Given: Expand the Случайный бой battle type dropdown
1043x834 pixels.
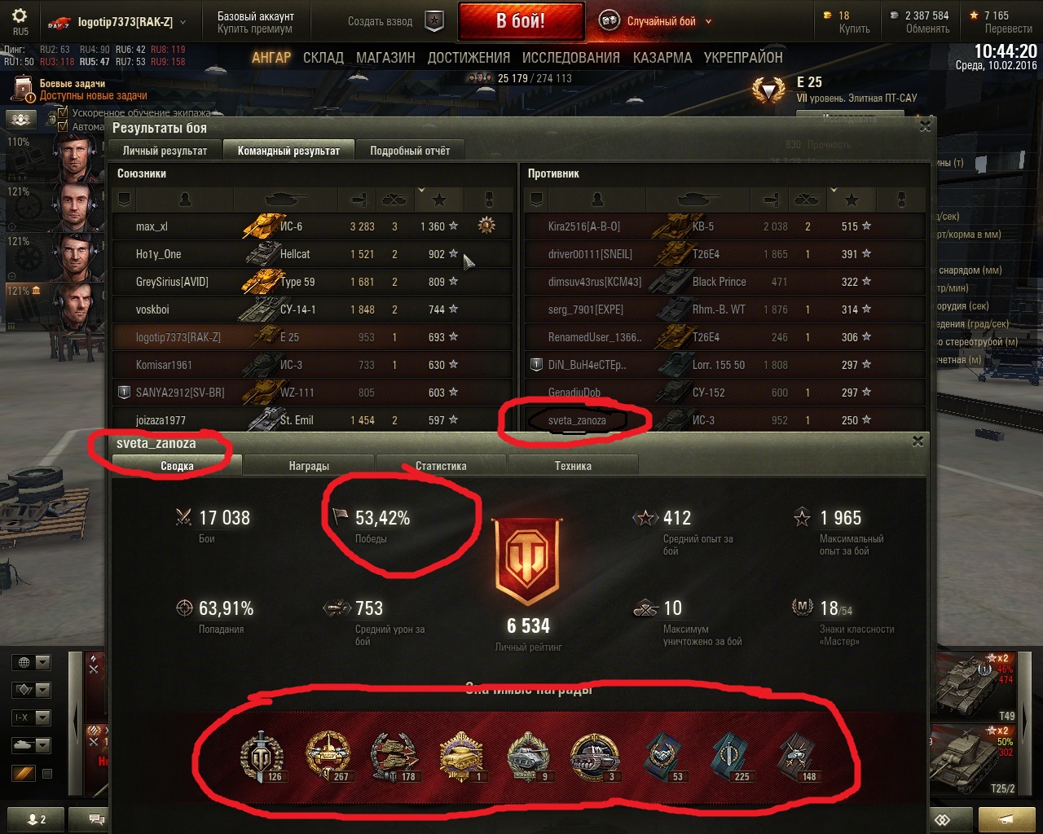Looking at the screenshot, I should (x=707, y=21).
